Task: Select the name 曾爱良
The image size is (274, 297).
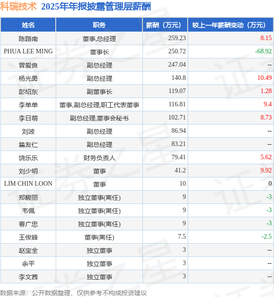Action: tap(28, 65)
